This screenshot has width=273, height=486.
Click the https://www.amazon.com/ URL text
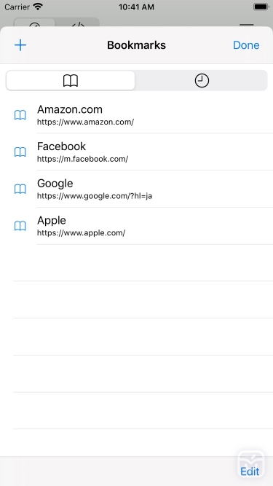click(85, 122)
